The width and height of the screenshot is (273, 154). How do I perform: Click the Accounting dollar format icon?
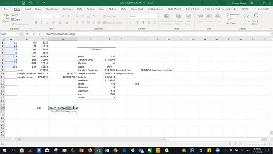coord(131,23)
